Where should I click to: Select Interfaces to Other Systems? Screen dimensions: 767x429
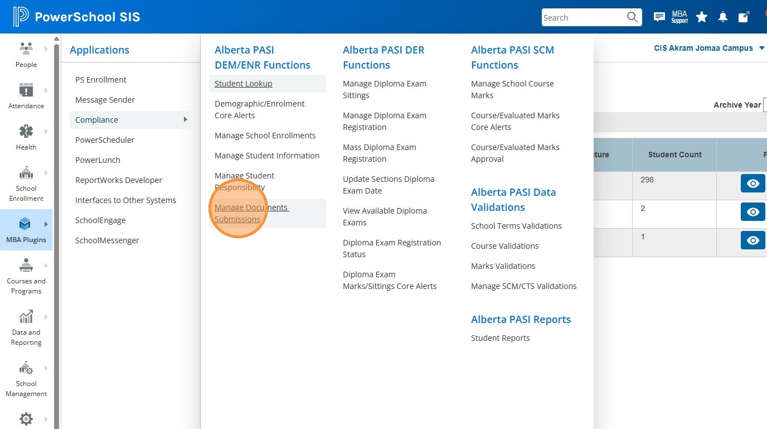click(x=125, y=200)
